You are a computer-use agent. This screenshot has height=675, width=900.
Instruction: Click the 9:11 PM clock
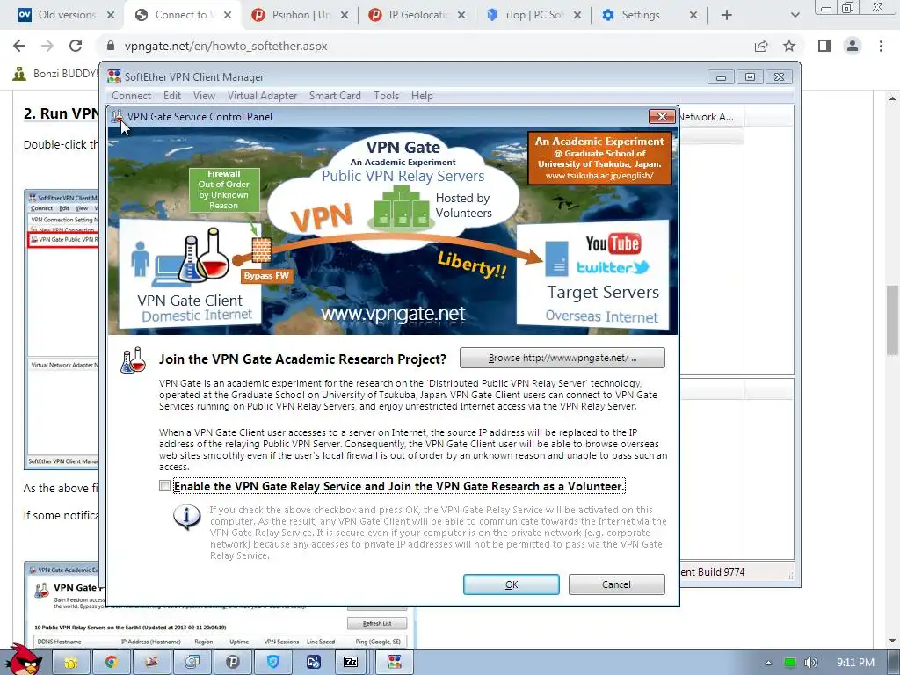(x=855, y=663)
